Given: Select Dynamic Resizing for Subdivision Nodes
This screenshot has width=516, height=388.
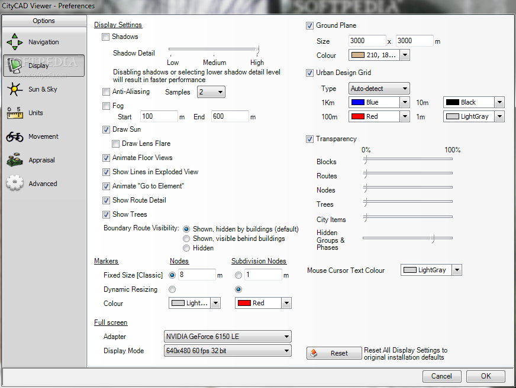Looking at the screenshot, I should tap(238, 289).
